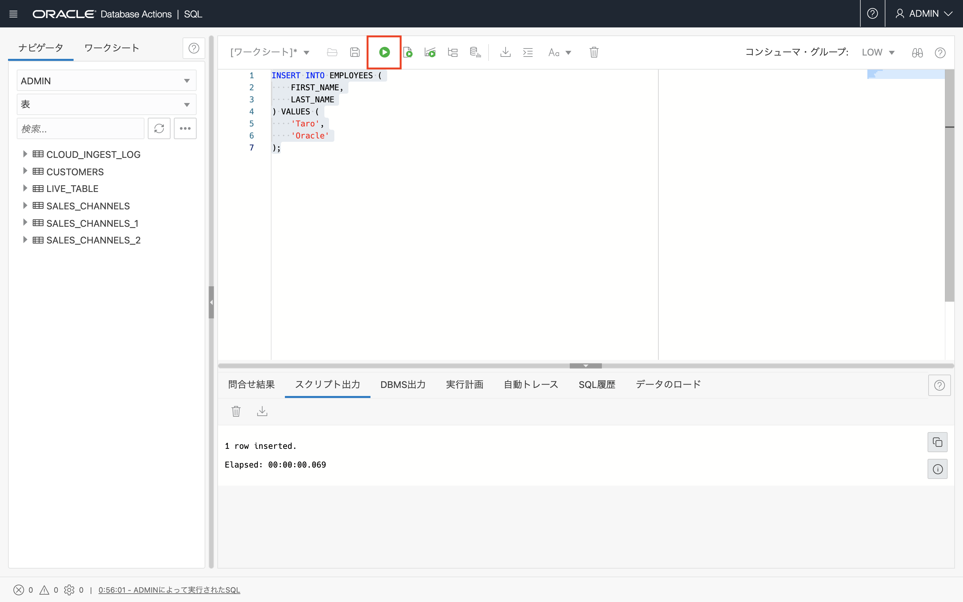Refresh the navigator object list

pyautogui.click(x=159, y=129)
